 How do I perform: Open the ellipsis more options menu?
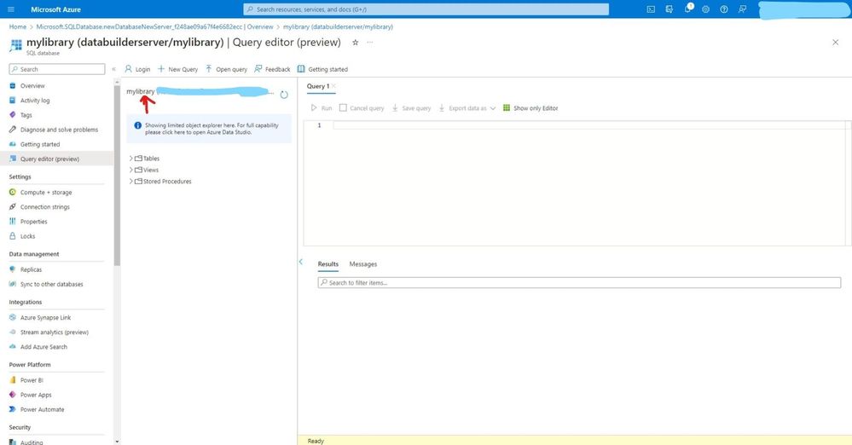pos(370,43)
